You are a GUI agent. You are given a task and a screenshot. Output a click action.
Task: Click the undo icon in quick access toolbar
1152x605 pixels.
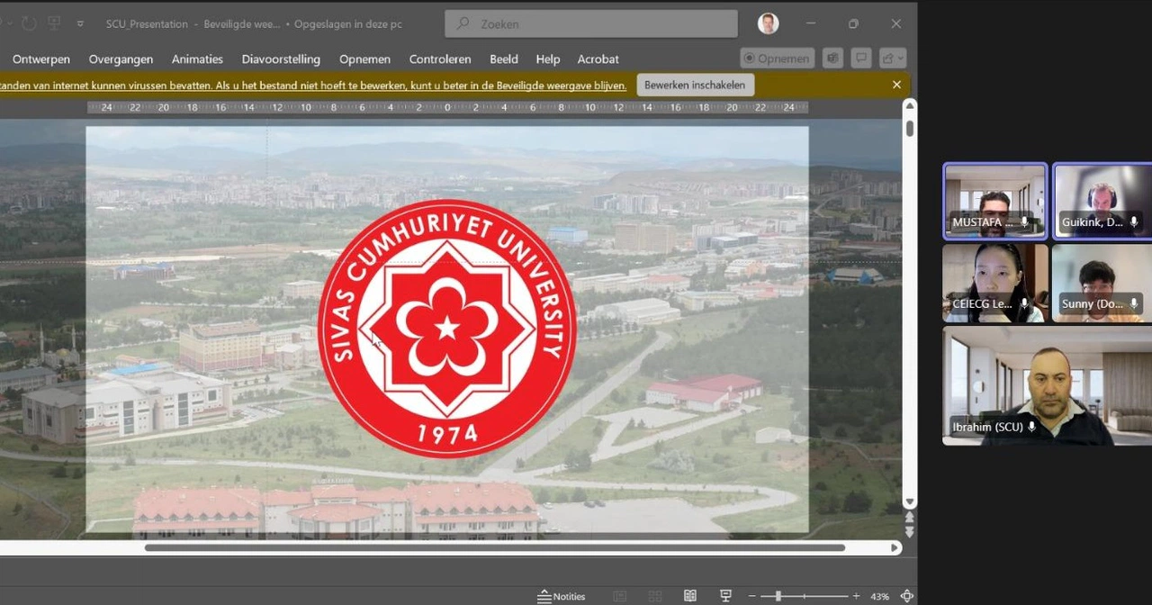28,23
